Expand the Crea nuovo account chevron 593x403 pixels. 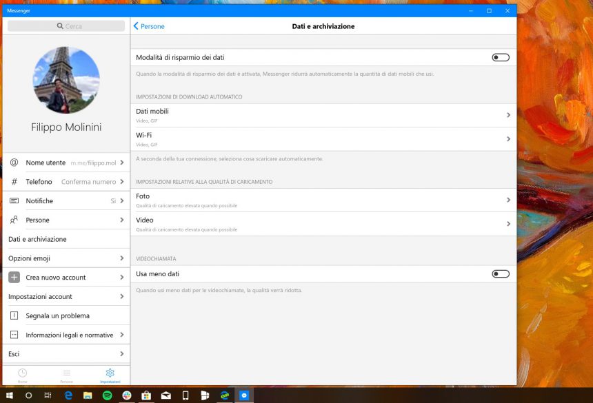click(122, 277)
